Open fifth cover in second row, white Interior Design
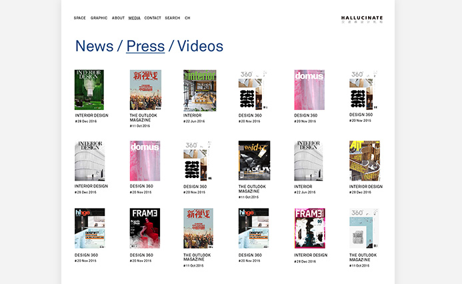The height and width of the screenshot is (284, 462). (309, 161)
